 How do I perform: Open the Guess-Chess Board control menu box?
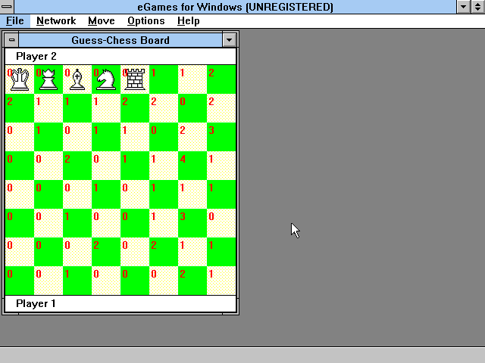11,40
